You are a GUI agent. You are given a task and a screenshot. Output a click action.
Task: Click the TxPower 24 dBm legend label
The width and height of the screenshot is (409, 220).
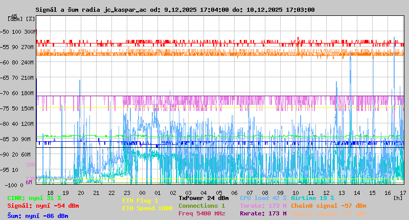pos(203,198)
